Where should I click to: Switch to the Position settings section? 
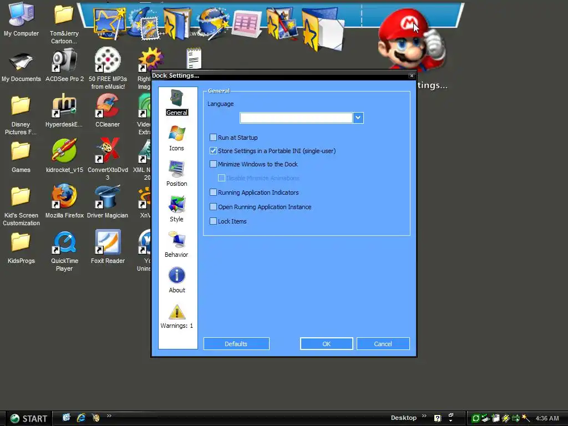pos(177,173)
